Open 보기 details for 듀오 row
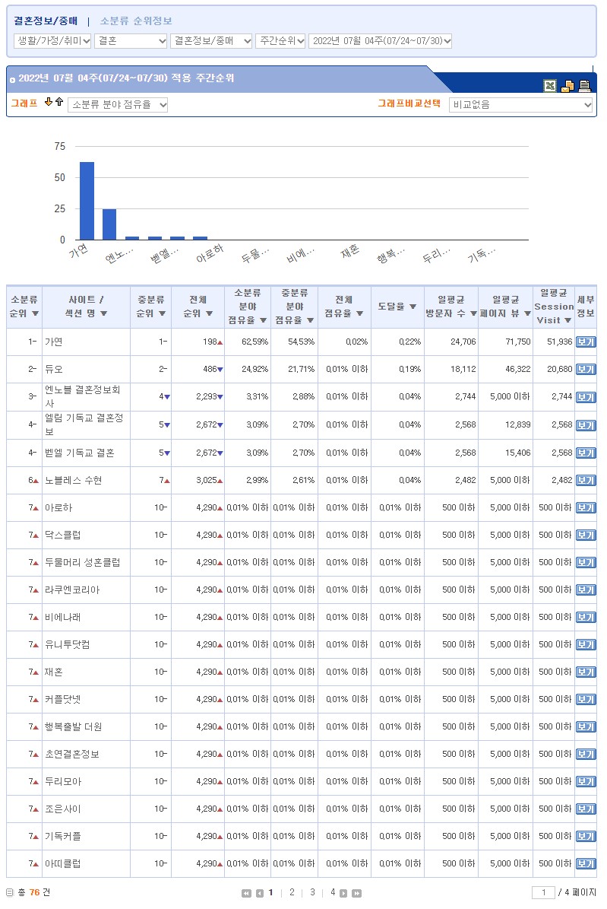 point(586,369)
